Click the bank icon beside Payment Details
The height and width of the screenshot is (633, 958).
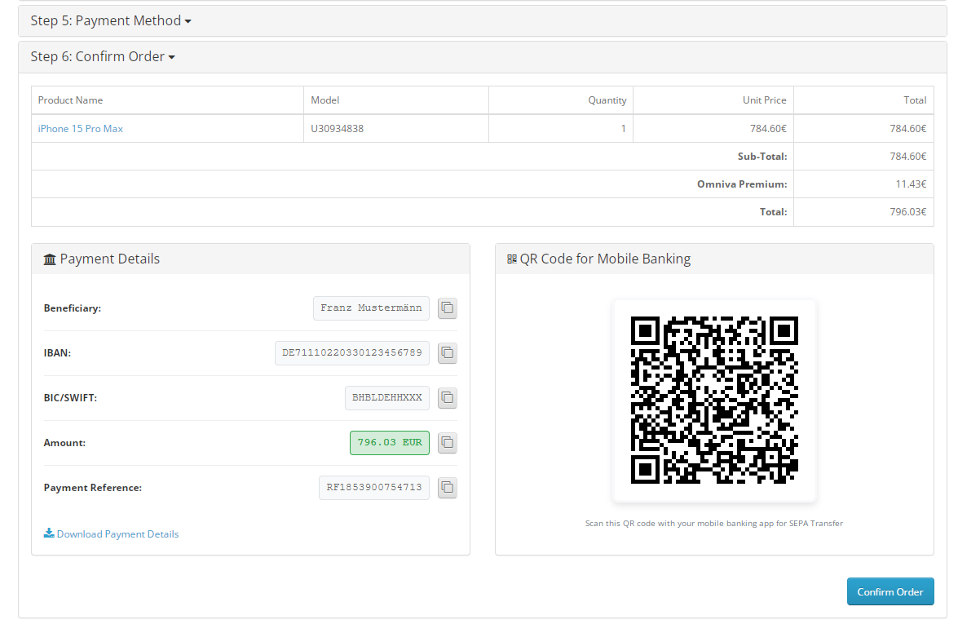[50, 259]
